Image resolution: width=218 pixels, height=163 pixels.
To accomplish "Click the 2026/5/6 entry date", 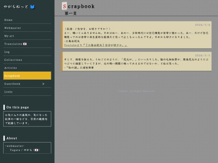I will 202,25.
